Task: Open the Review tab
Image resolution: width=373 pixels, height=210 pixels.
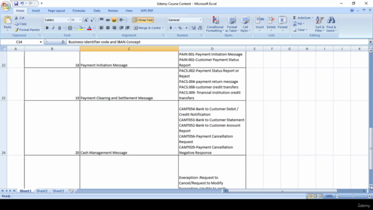Action: [x=112, y=10]
